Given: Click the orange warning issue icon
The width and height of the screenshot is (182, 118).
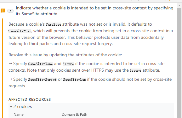Looking at the screenshot, I should (x=3, y=11).
